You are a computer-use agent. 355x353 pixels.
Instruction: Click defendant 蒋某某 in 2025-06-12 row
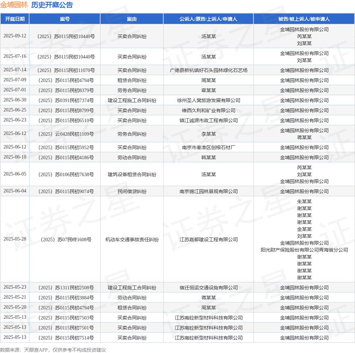tap(304, 137)
